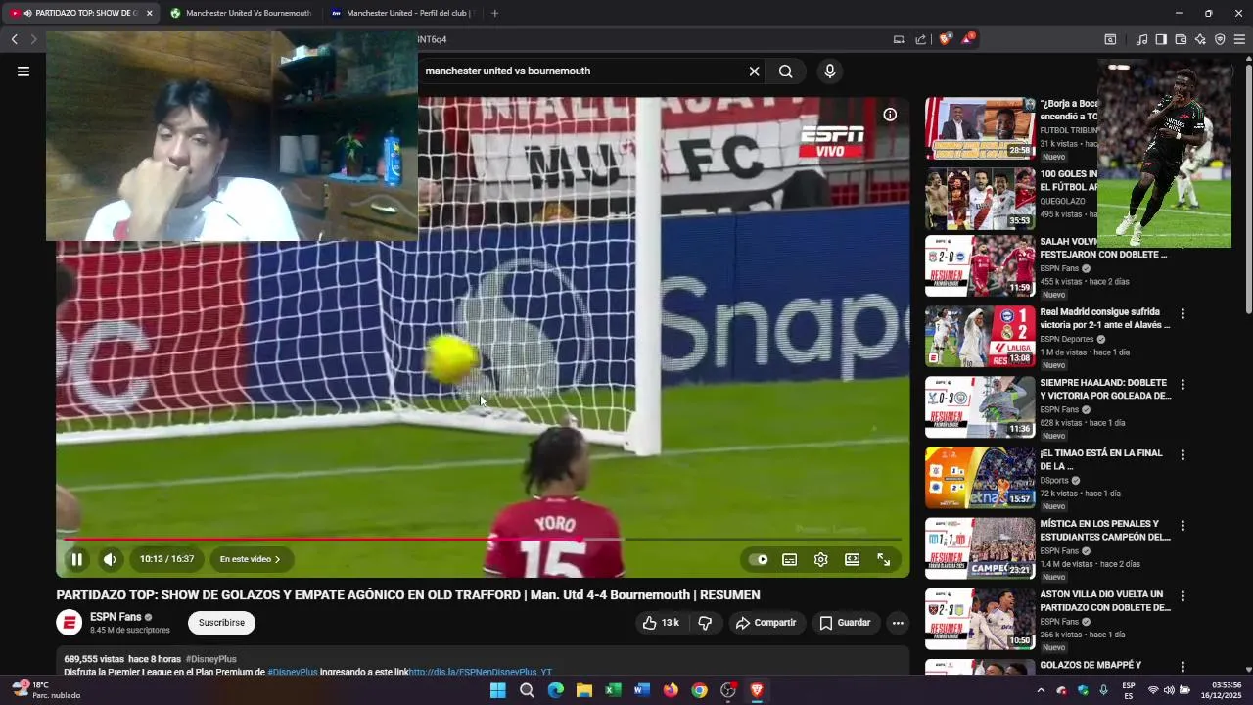Open Excel from the taskbar

(613, 690)
